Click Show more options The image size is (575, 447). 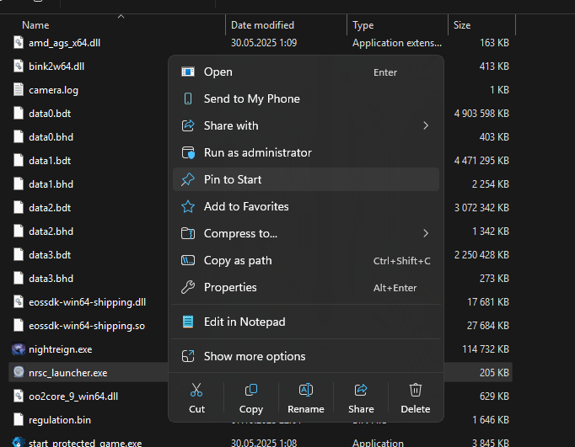pos(255,356)
